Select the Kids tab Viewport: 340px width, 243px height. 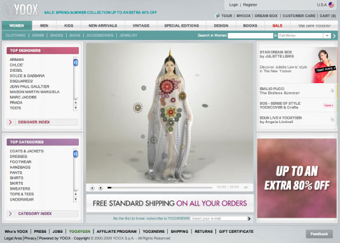pyautogui.click(x=69, y=25)
